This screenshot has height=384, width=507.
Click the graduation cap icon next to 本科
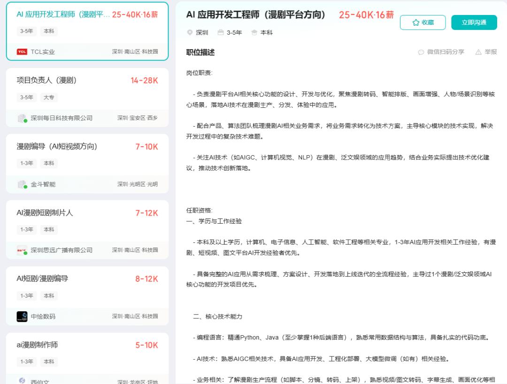[253, 33]
